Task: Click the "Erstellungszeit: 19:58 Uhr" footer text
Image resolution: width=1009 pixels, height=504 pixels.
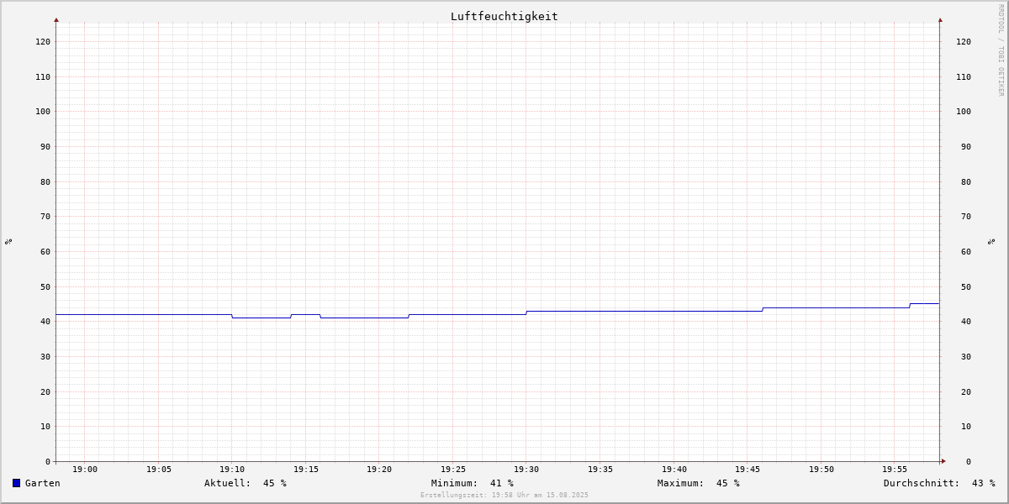Action: [504, 495]
